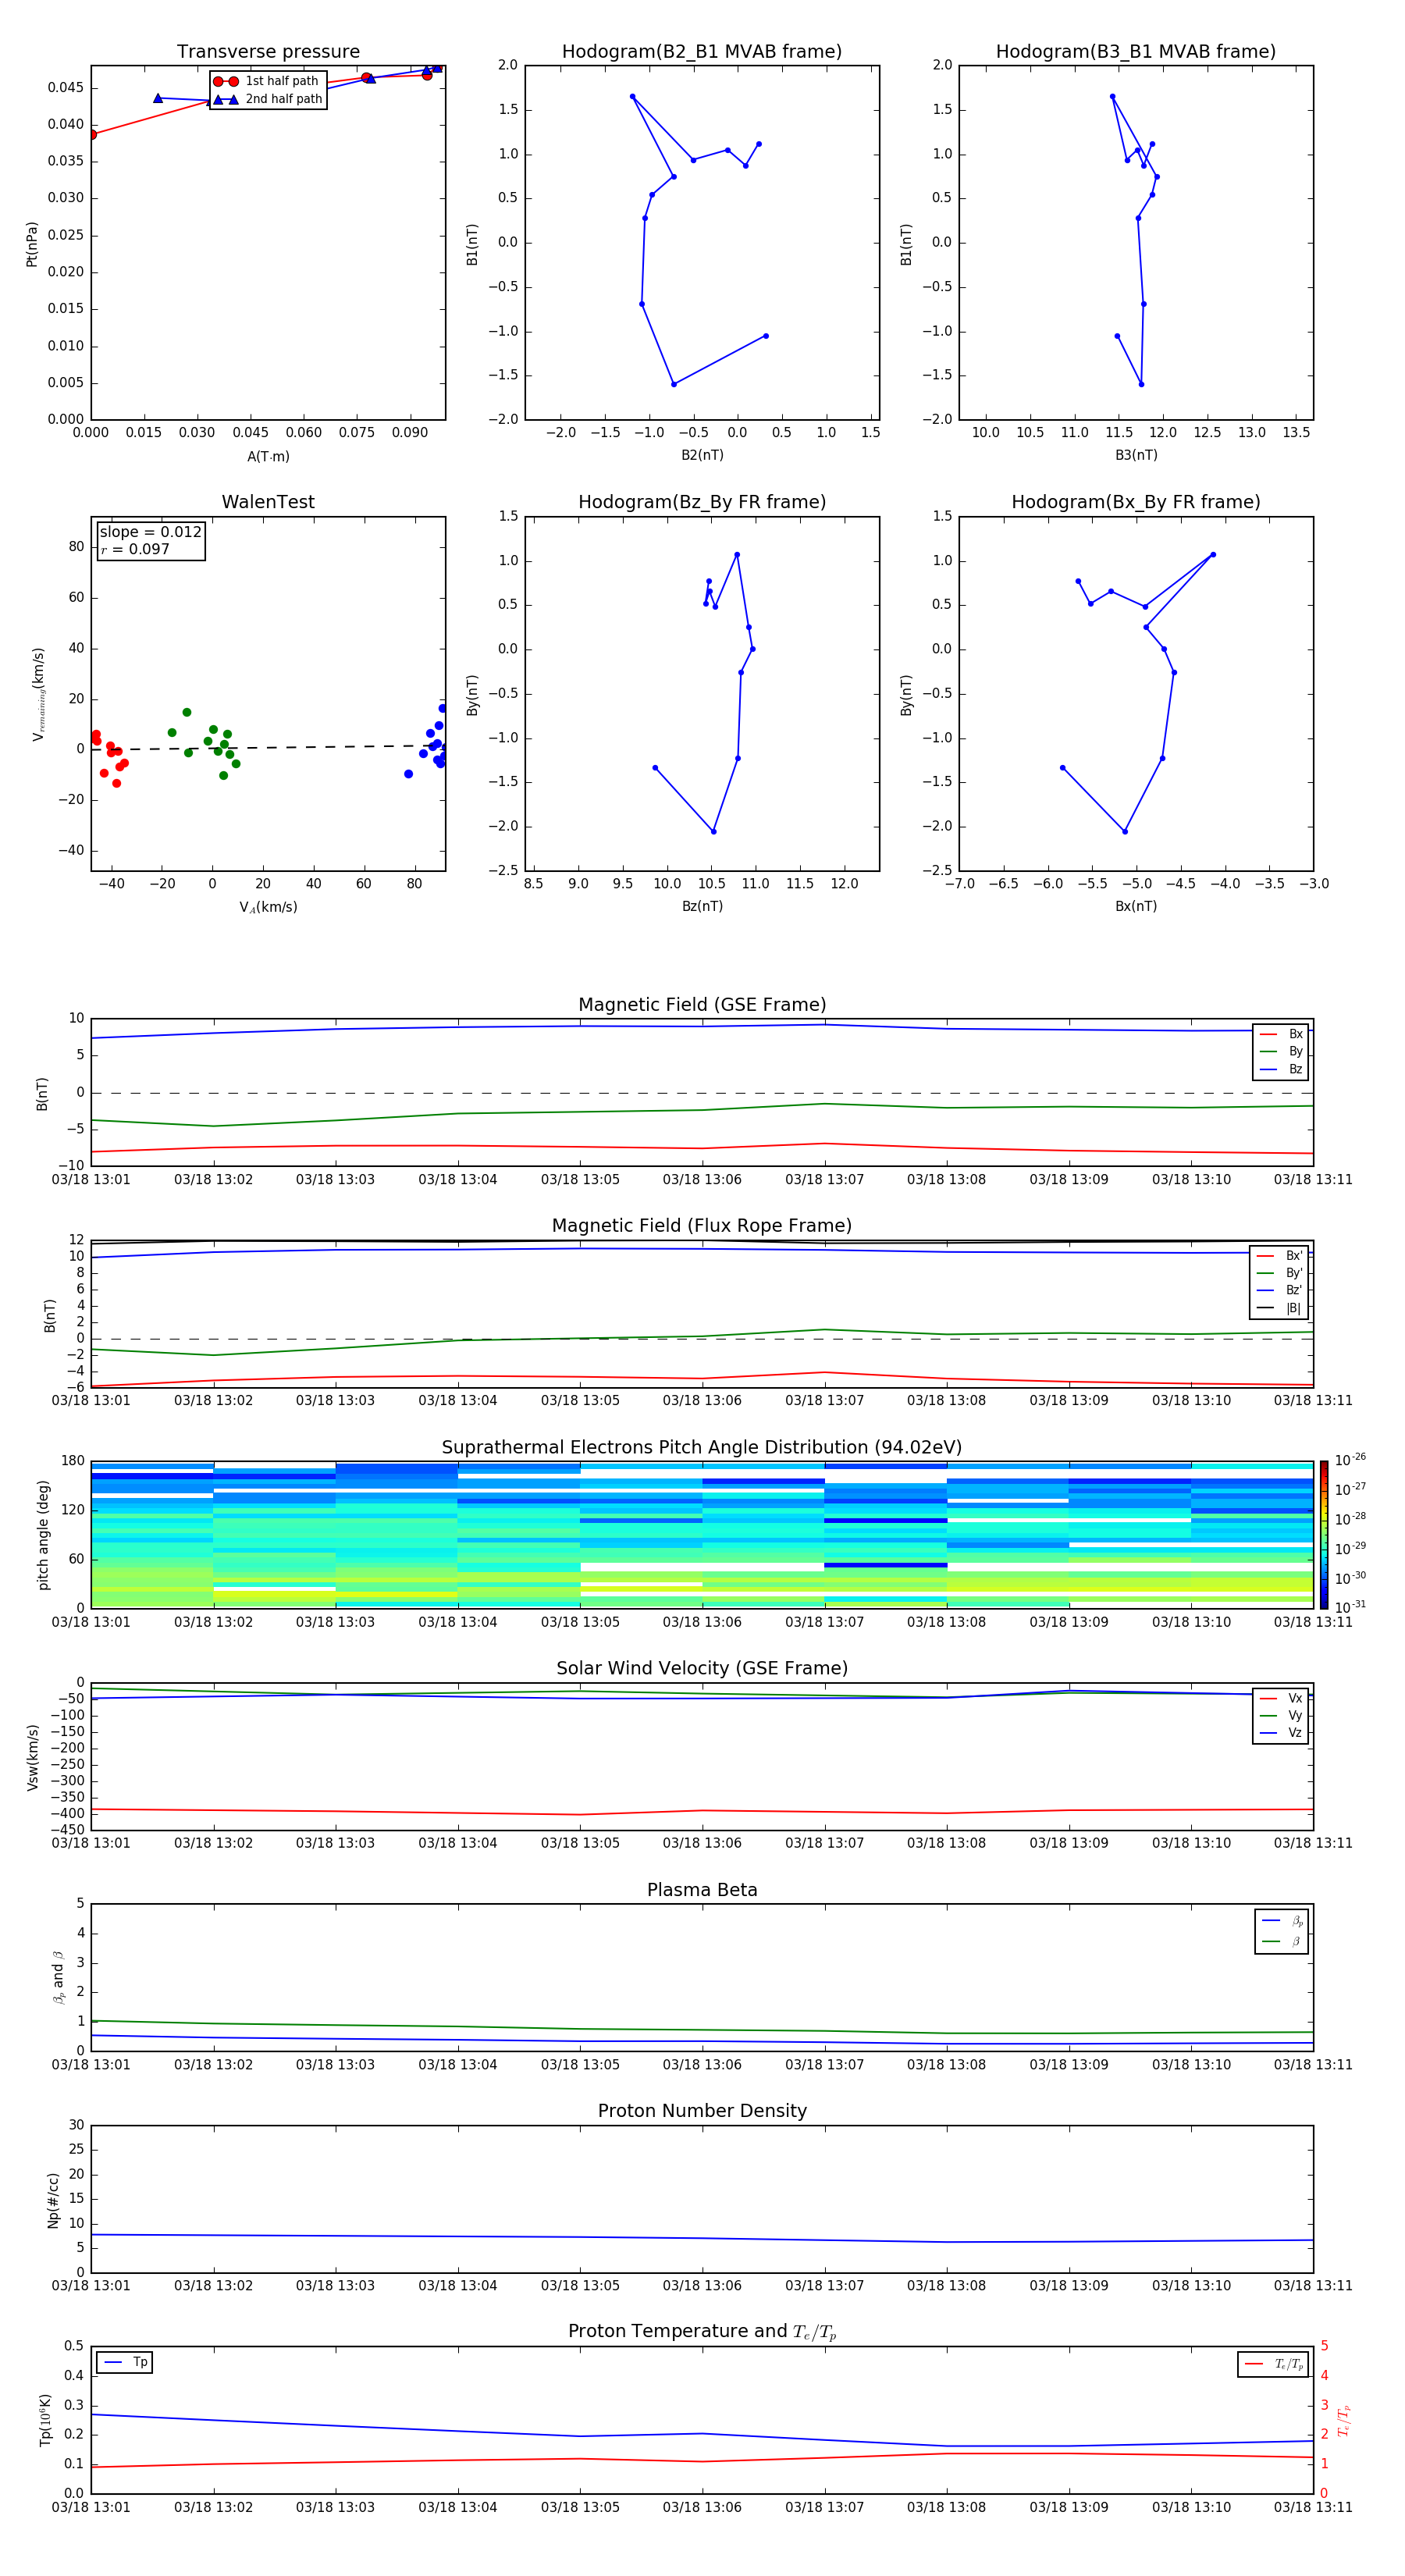Screen dimensions: 1405x2576
Task: Click the 'By' legend entry in GSE plot
Action: [x=1282, y=1051]
